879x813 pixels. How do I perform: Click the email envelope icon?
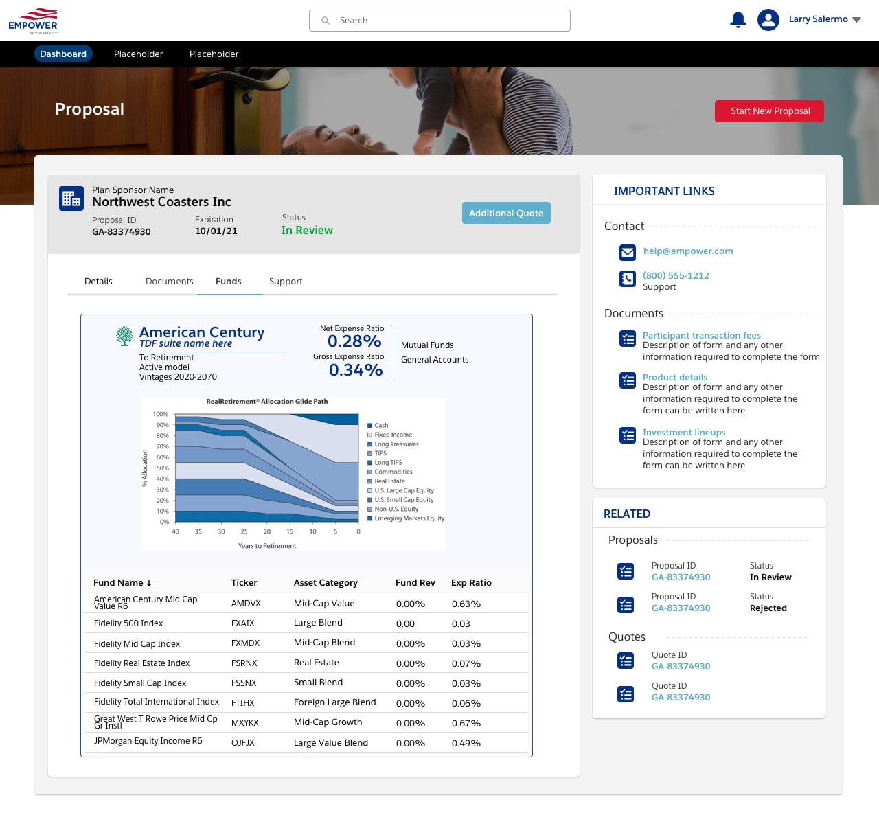628,253
